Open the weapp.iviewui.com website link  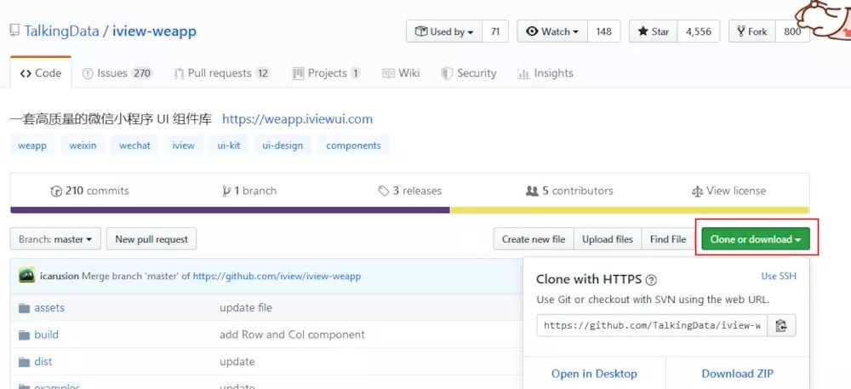[x=297, y=119]
